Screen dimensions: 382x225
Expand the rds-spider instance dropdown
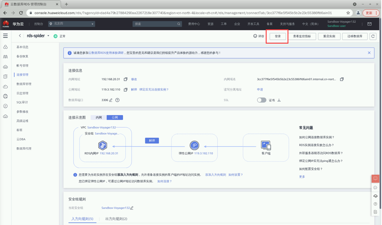point(48,36)
